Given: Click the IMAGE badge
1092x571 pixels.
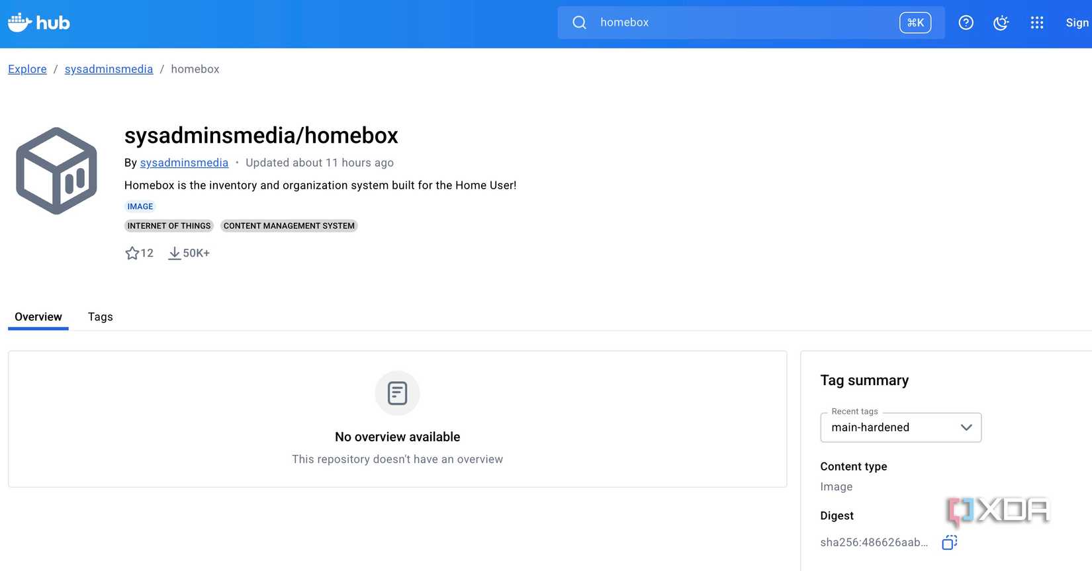Looking at the screenshot, I should [x=140, y=206].
